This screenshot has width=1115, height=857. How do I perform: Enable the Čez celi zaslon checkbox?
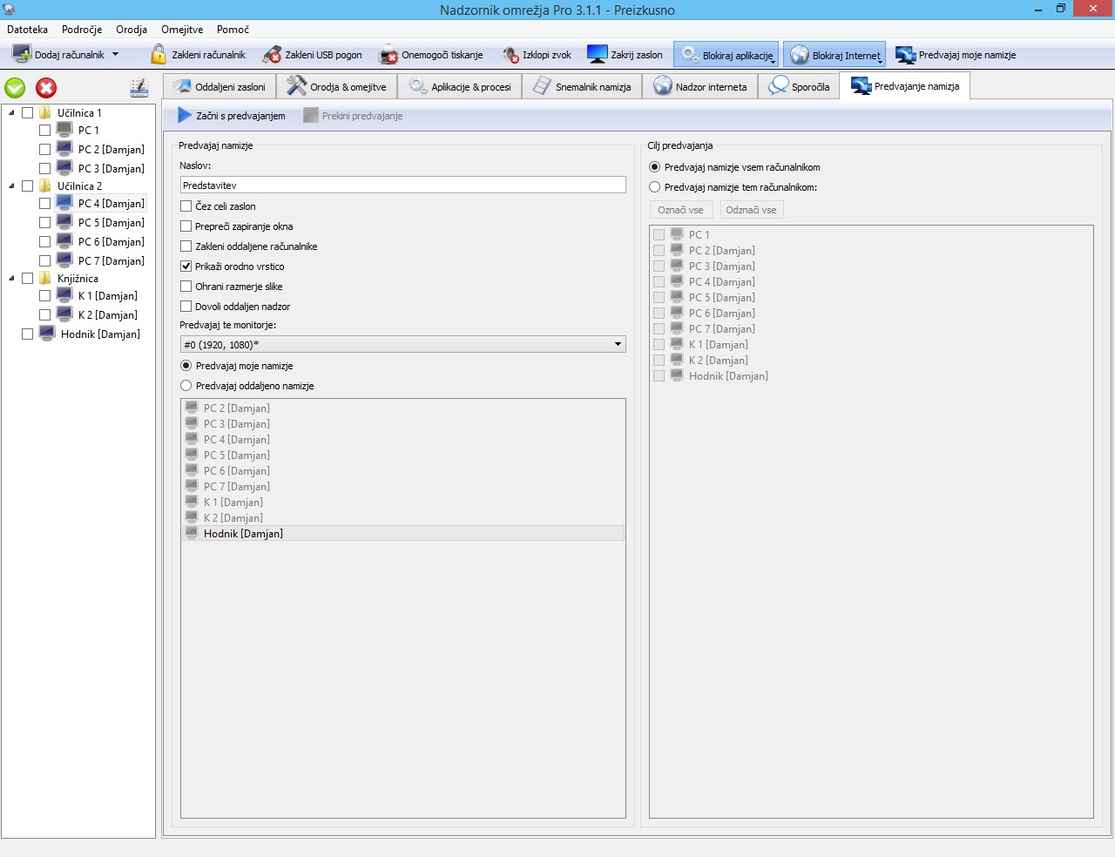(x=186, y=206)
